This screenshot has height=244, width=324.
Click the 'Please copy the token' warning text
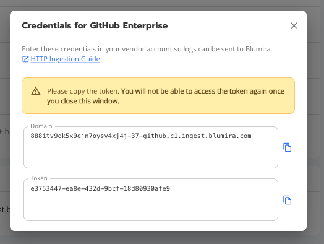click(166, 96)
